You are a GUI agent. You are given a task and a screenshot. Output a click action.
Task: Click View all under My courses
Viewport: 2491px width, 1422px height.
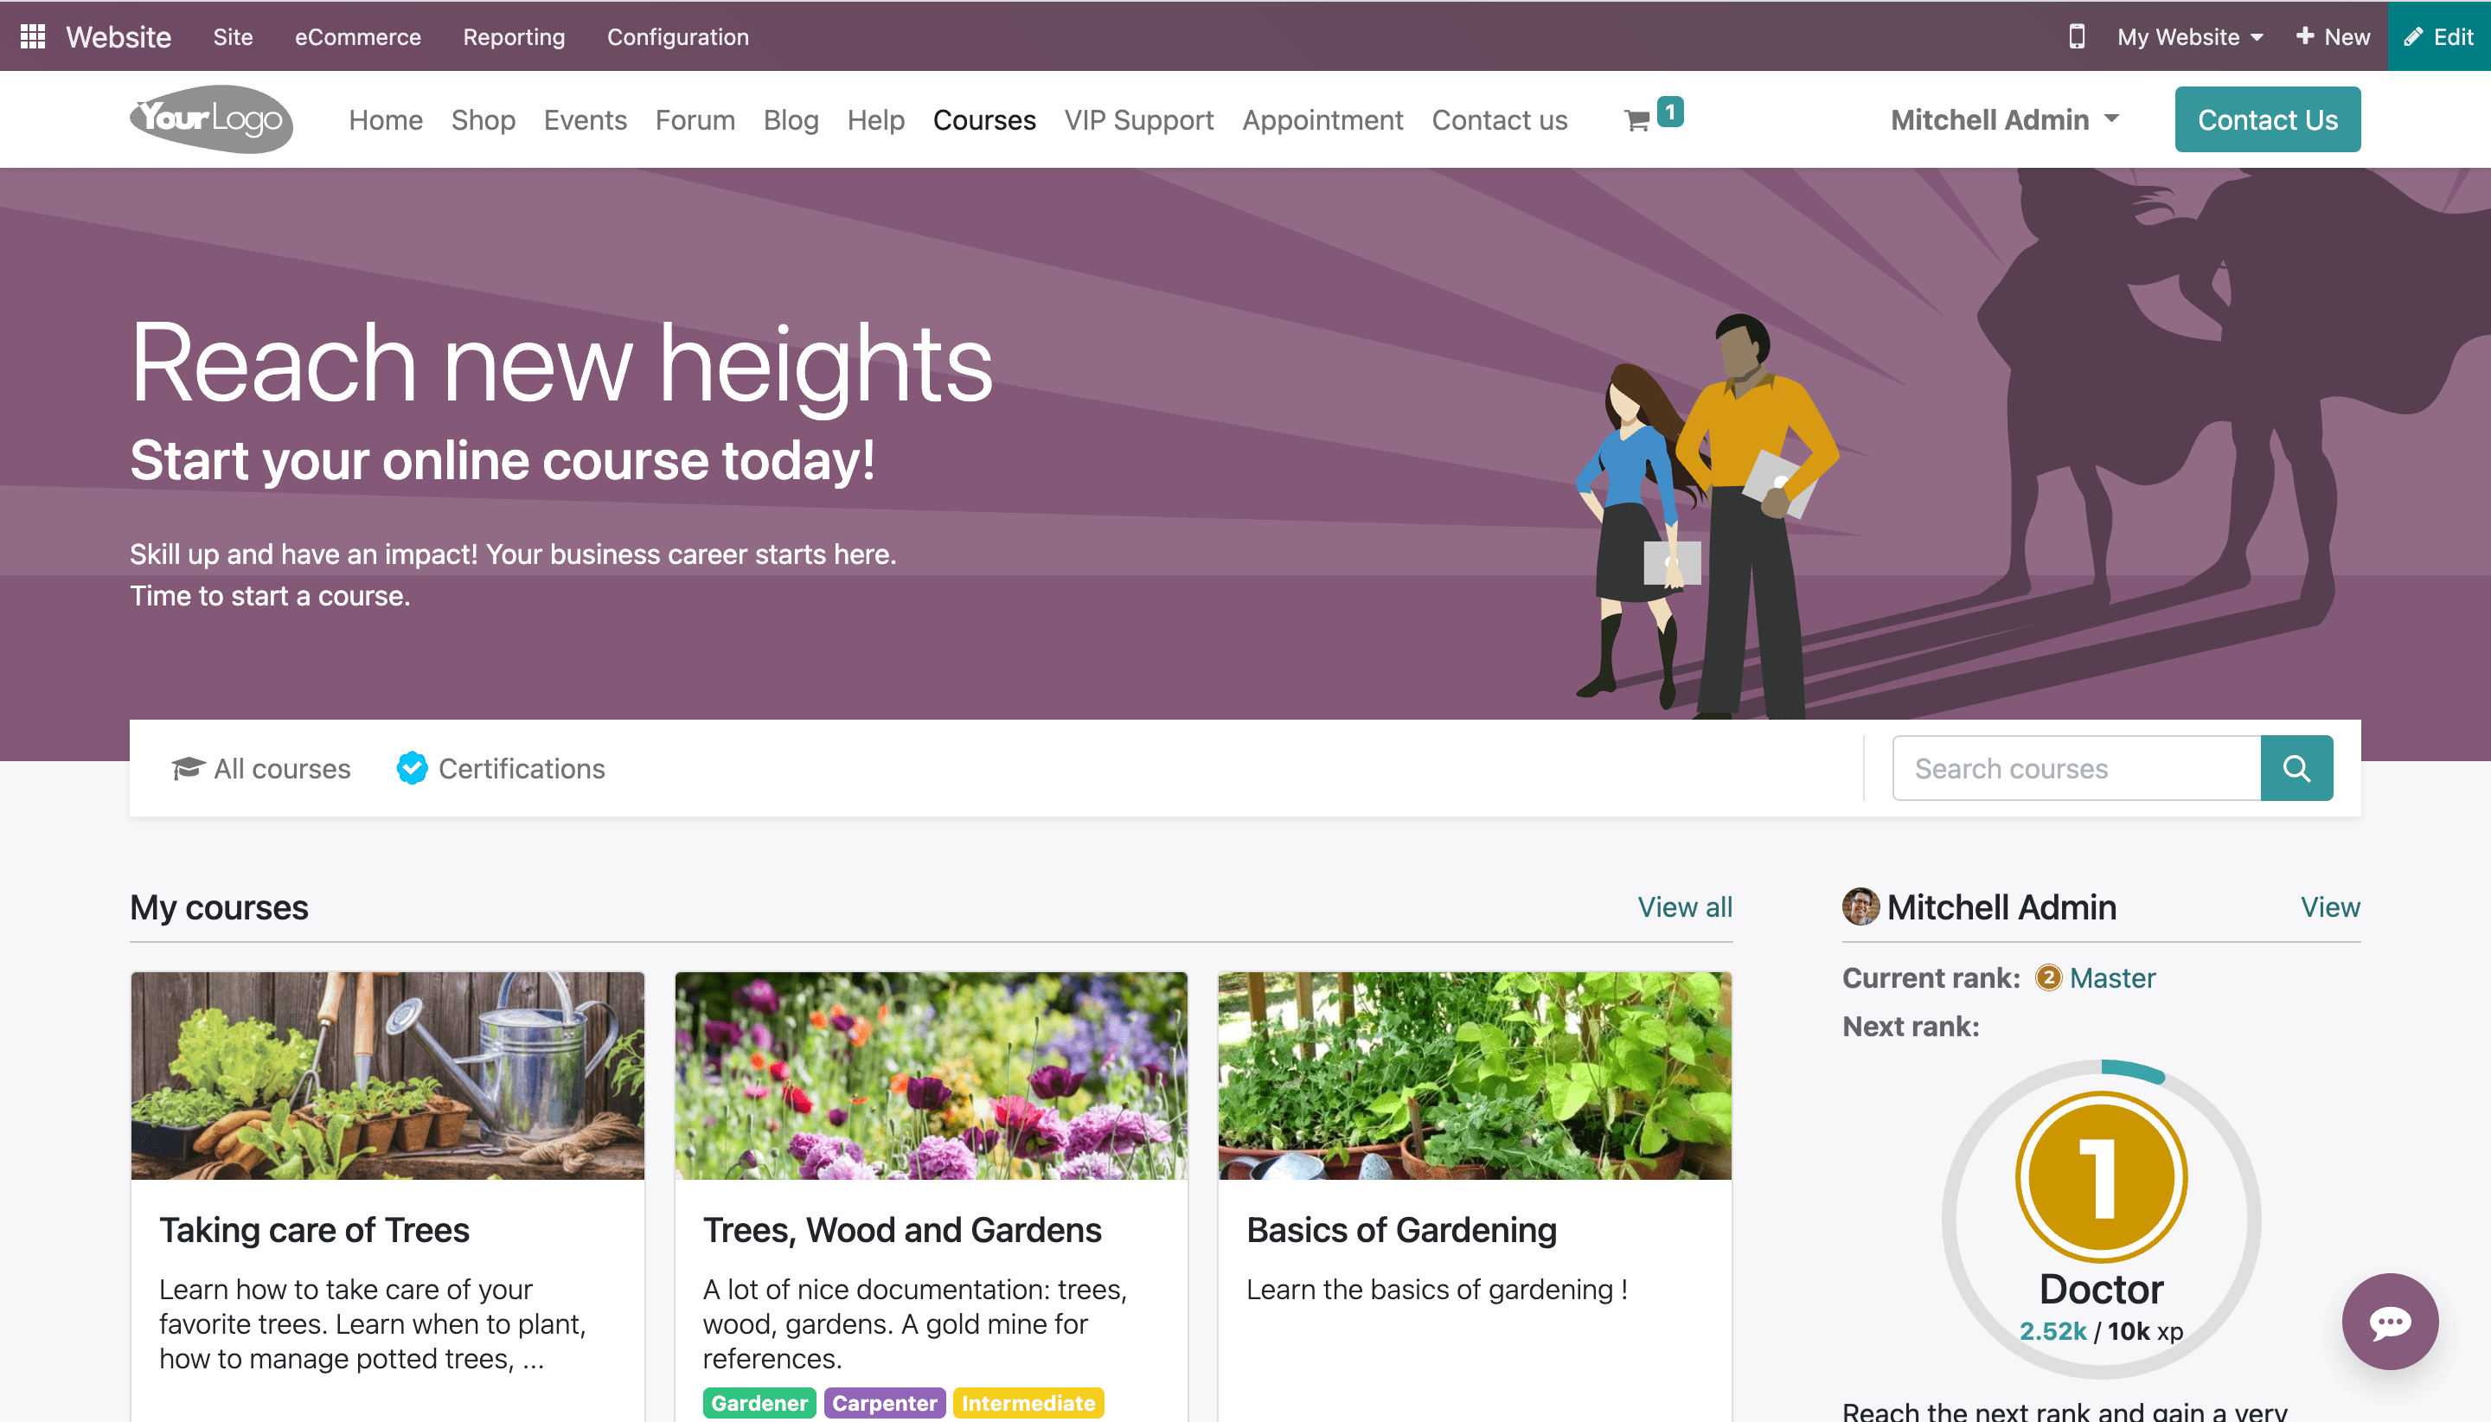[1684, 906]
